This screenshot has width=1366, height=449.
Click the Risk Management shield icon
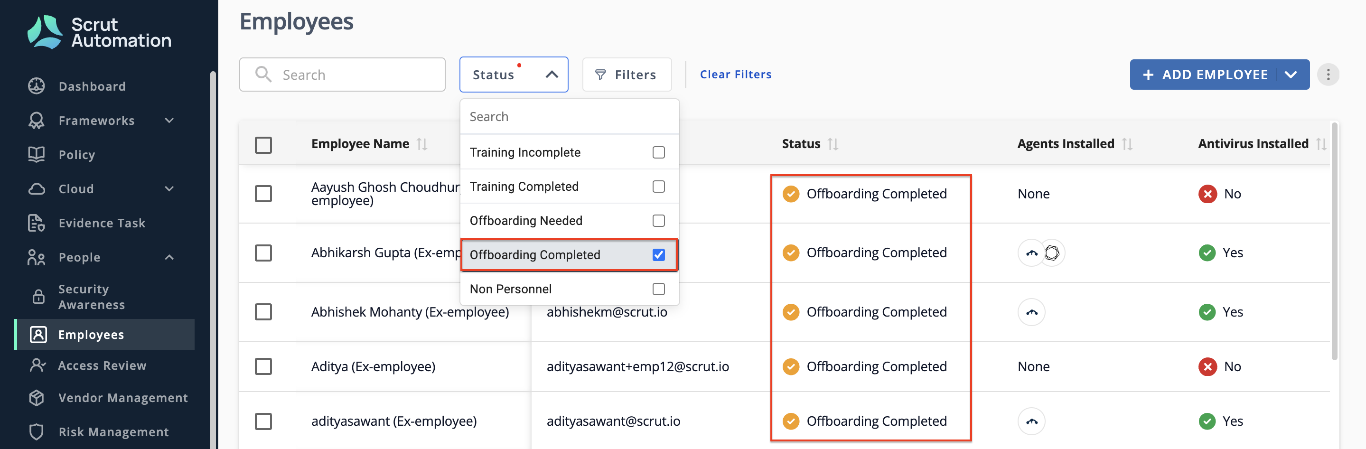point(37,431)
